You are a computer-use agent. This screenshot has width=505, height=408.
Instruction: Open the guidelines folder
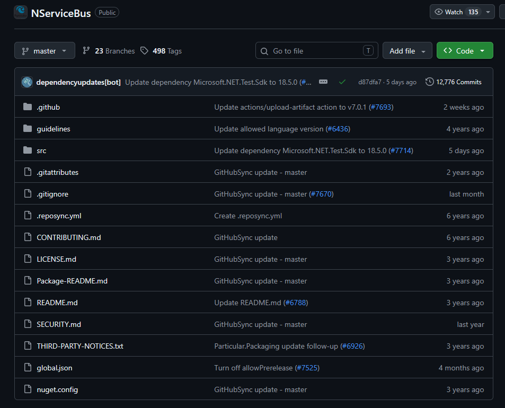click(x=54, y=129)
